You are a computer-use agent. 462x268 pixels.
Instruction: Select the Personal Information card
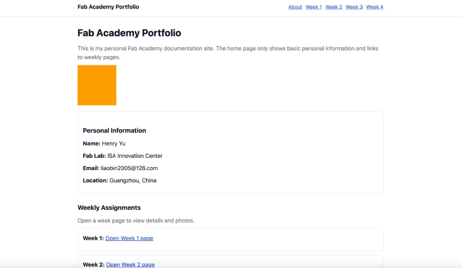point(230,152)
